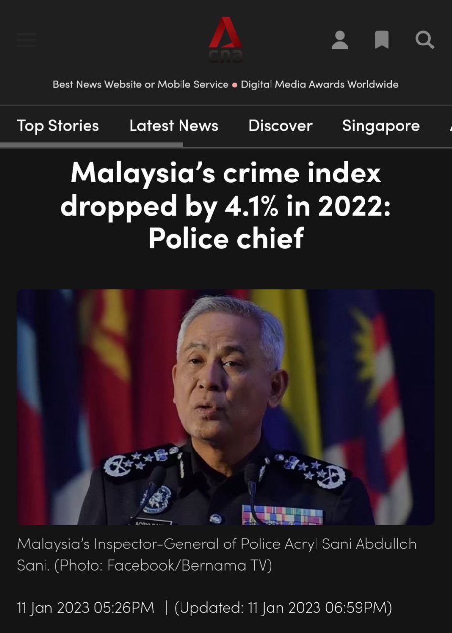This screenshot has height=633, width=452.
Task: Tap the CNA logo to go home
Action: tap(226, 40)
